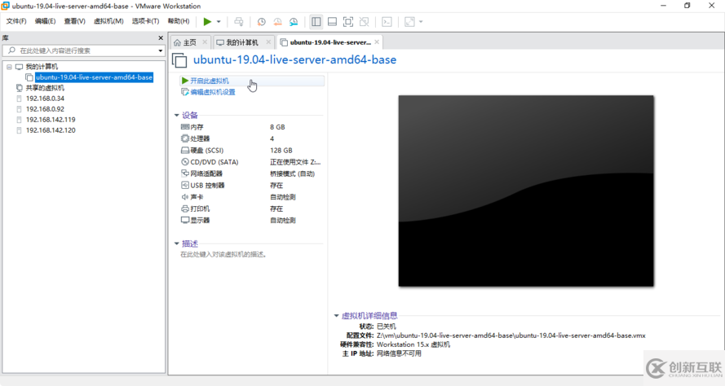Click the network adapter icon
The image size is (725, 386).
[185, 173]
